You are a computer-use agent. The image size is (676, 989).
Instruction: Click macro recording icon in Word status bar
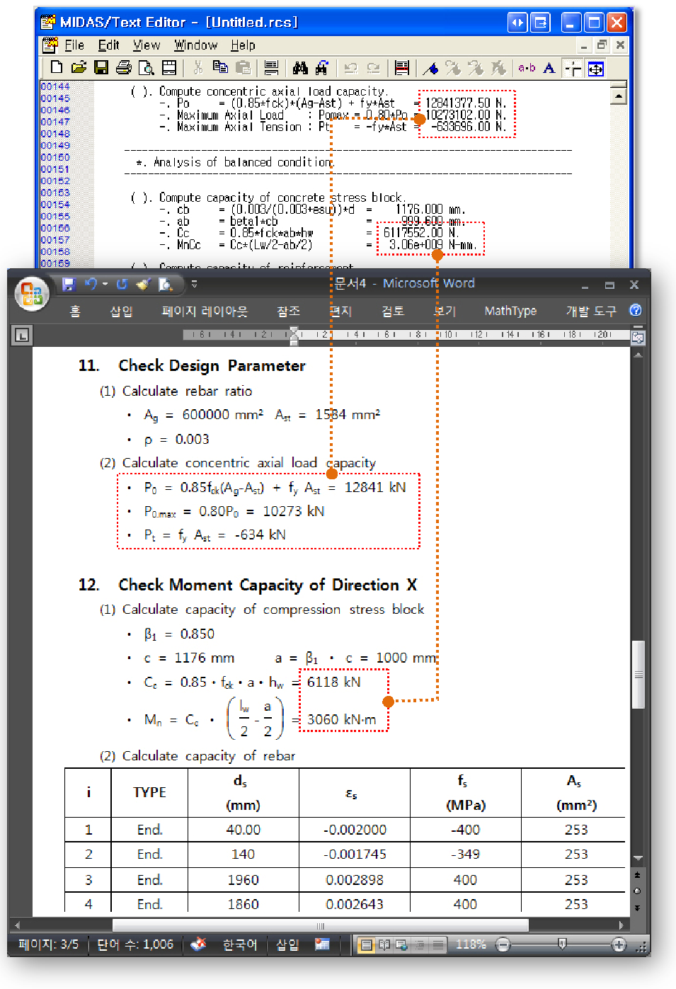[x=323, y=944]
